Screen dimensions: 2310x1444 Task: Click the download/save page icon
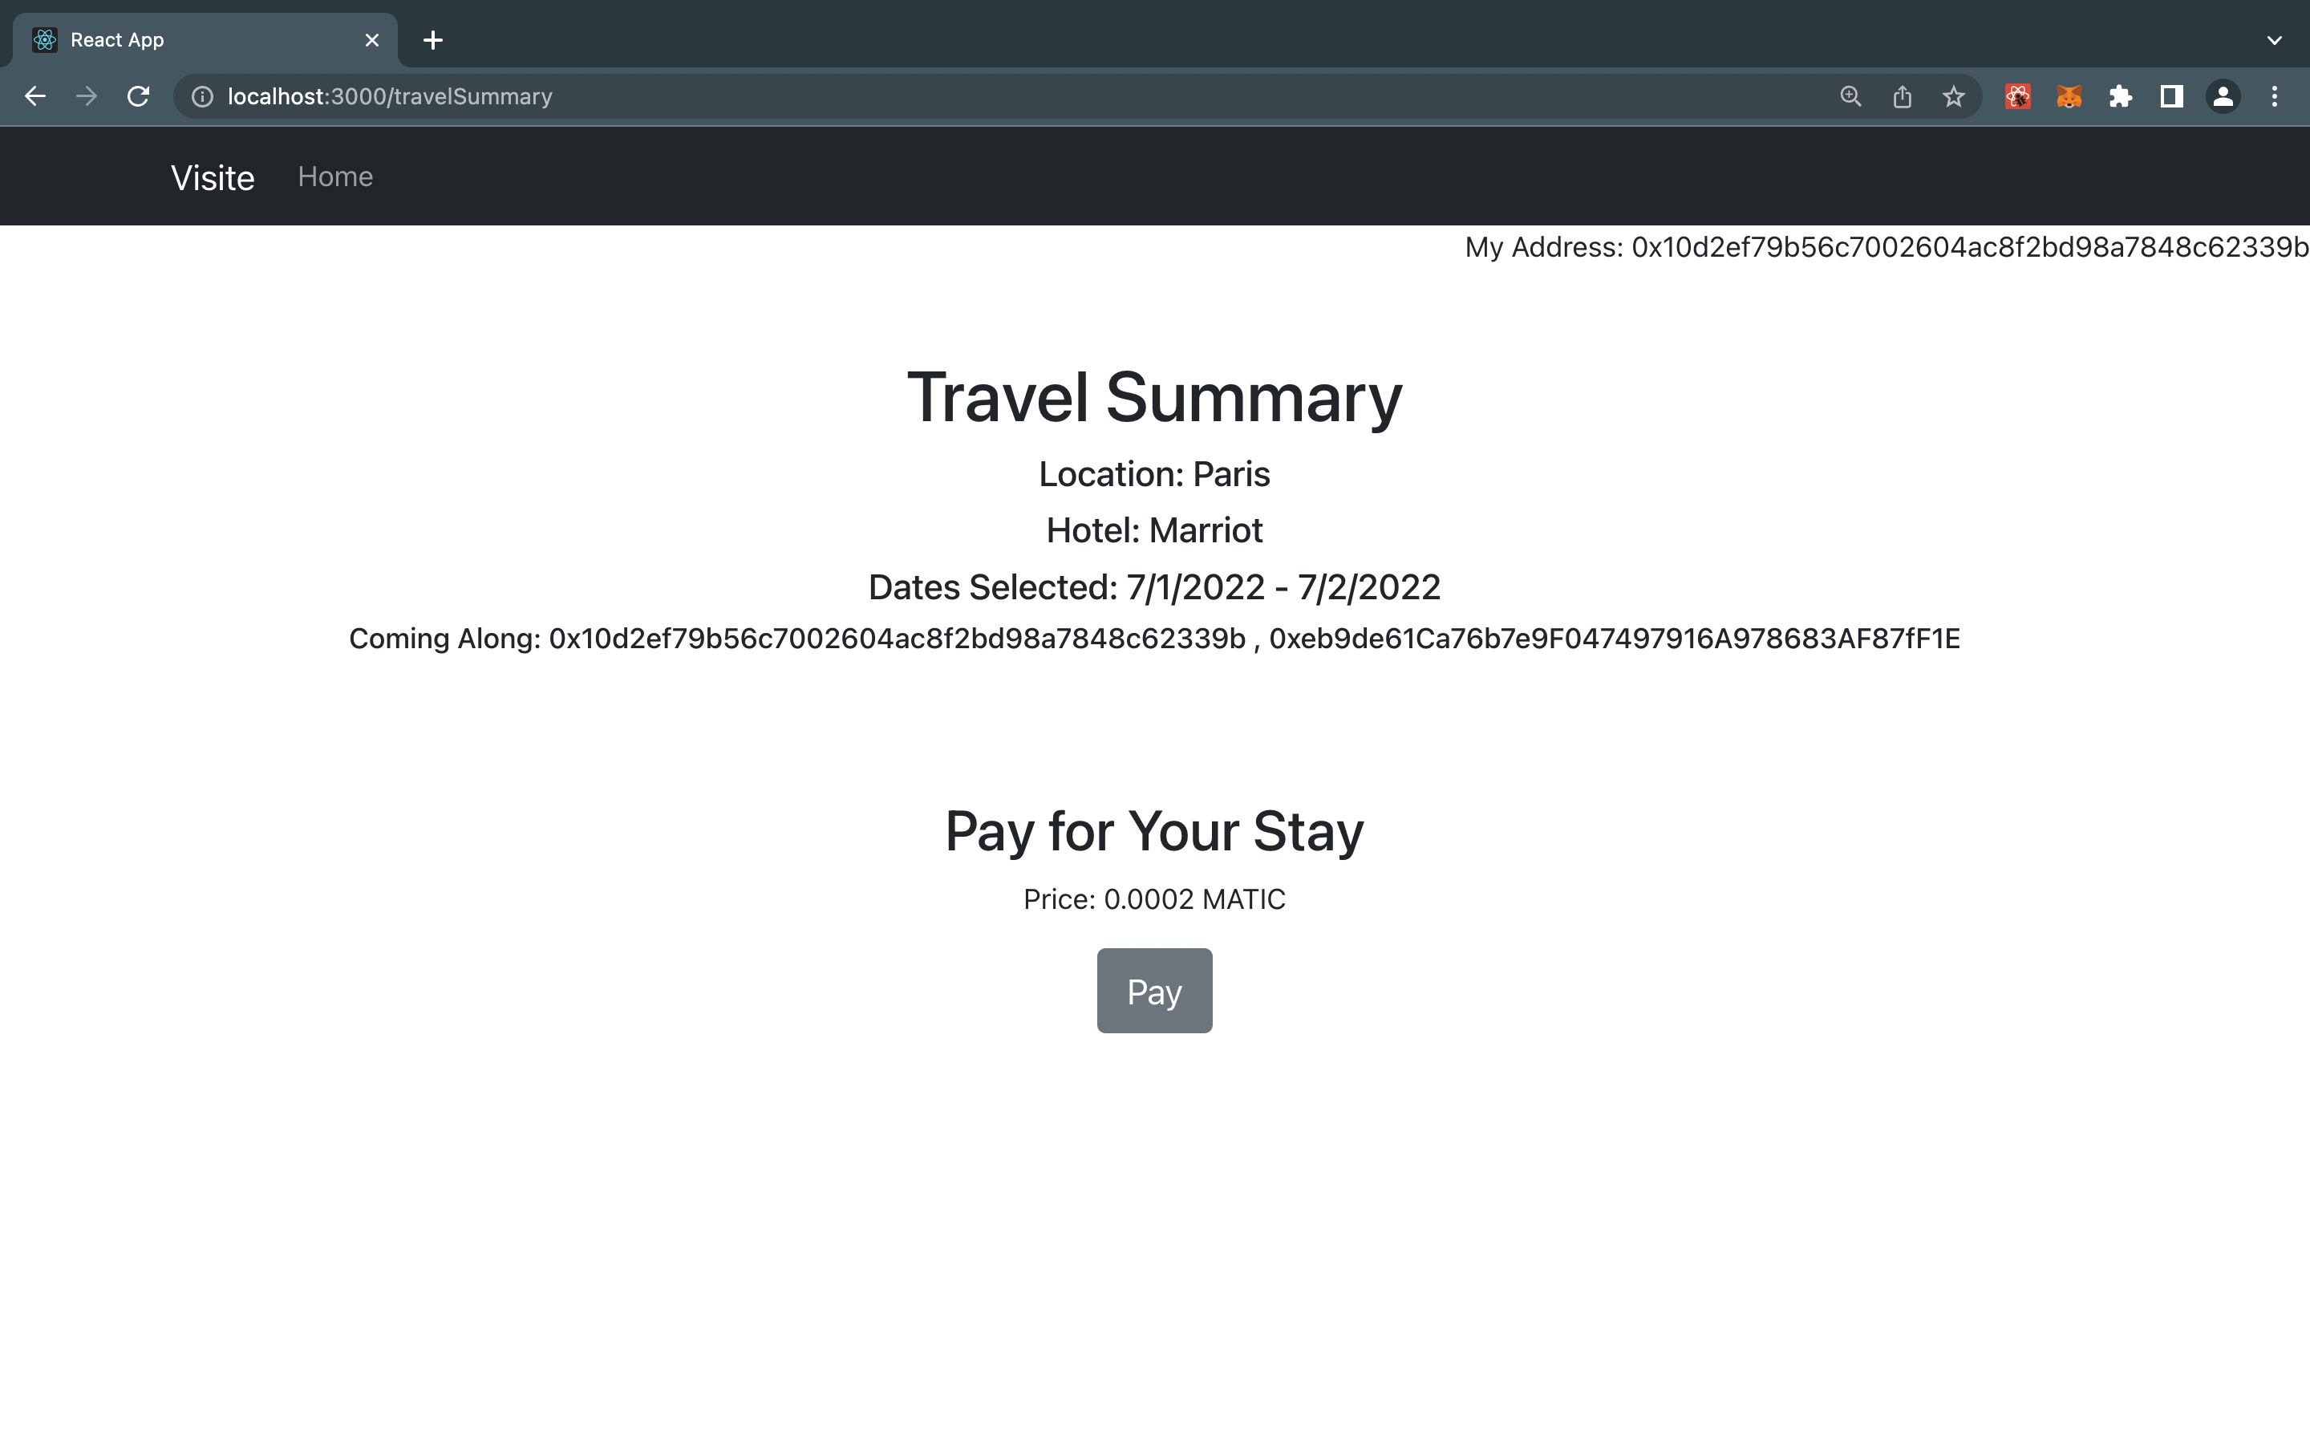click(1903, 95)
